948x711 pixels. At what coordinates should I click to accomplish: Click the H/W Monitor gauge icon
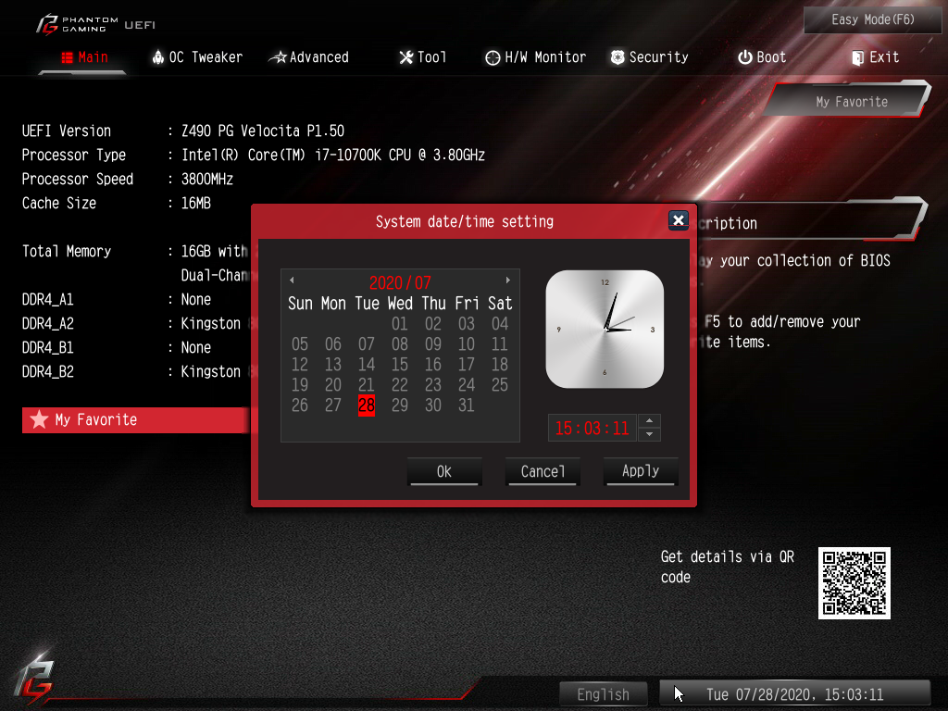pos(493,58)
